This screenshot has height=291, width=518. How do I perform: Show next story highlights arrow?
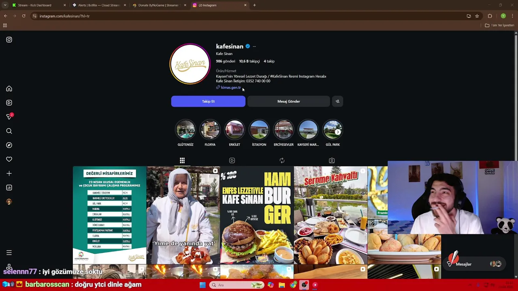pyautogui.click(x=338, y=132)
